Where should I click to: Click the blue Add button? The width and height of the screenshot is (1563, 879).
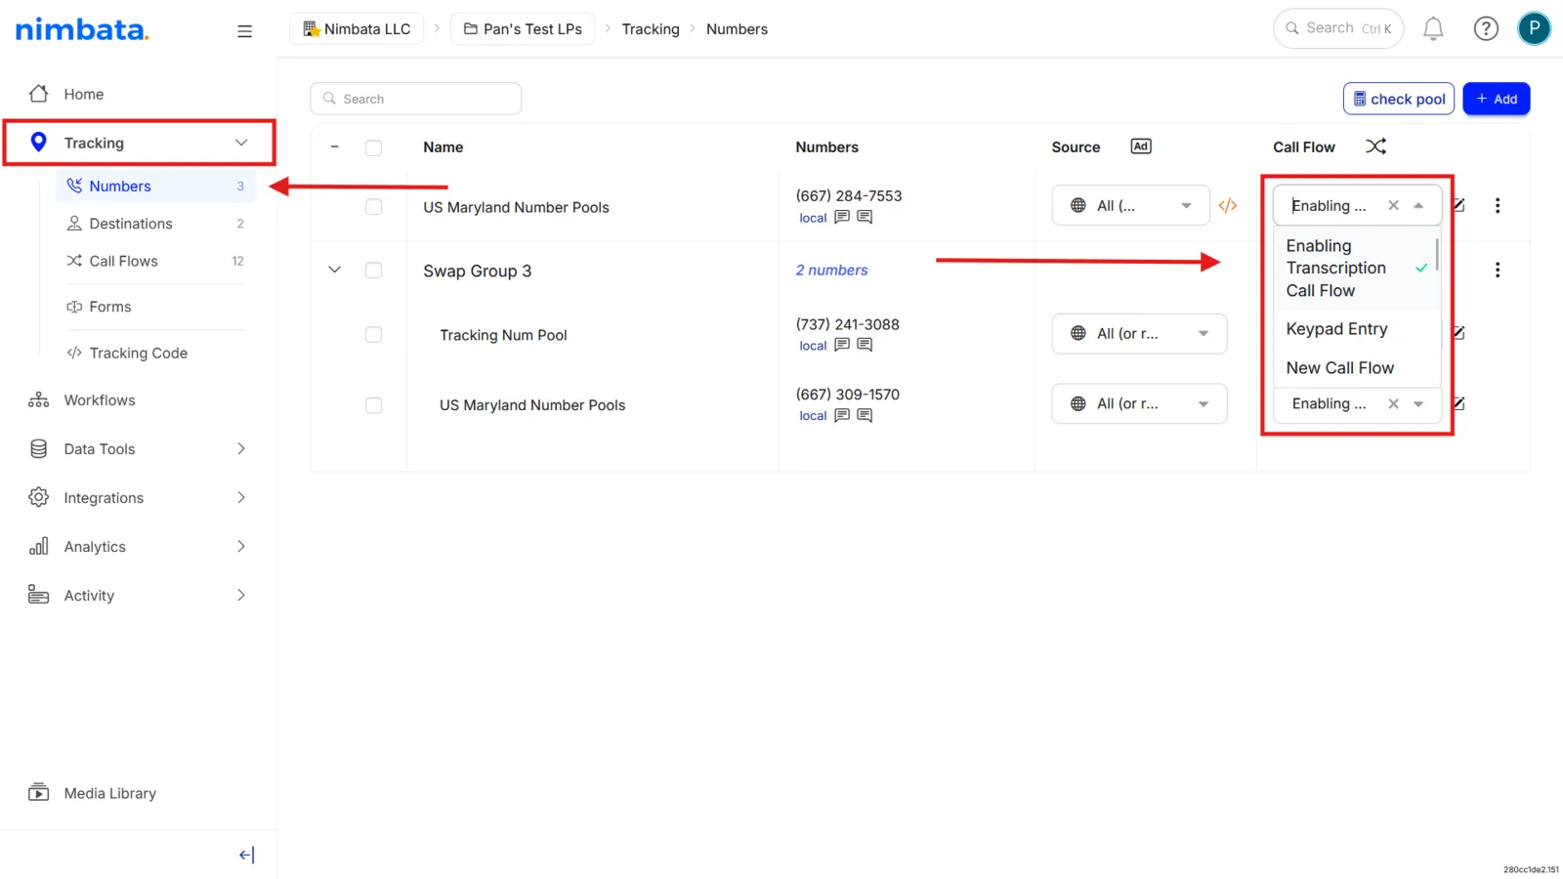pyautogui.click(x=1496, y=99)
